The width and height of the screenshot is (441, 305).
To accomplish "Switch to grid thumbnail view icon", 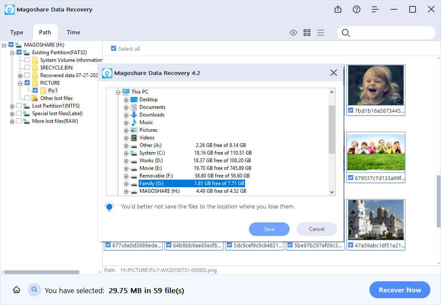I will coord(307,33).
